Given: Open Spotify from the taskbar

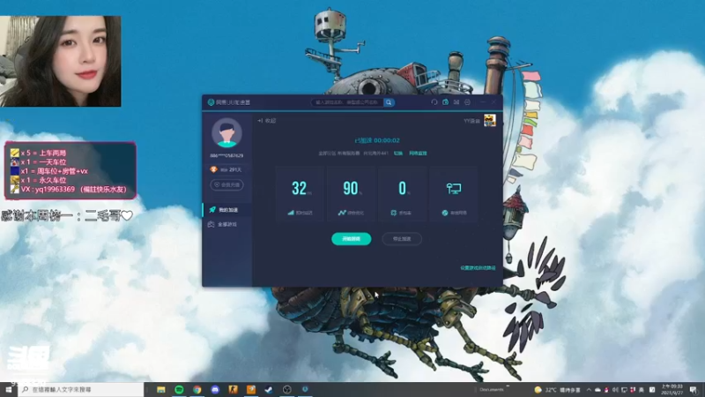Looking at the screenshot, I should click(179, 389).
